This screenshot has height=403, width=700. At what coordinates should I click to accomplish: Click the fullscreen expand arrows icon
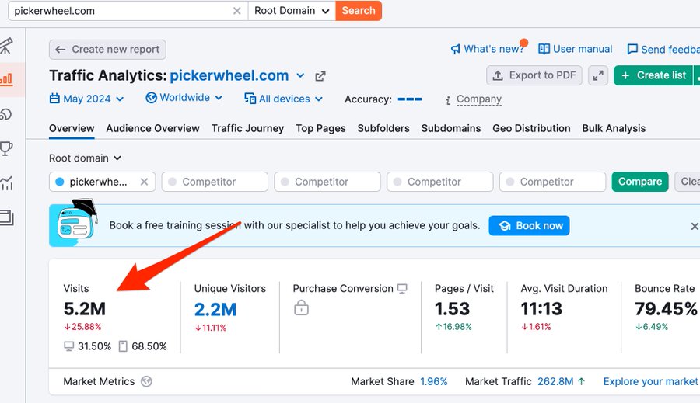coord(598,75)
